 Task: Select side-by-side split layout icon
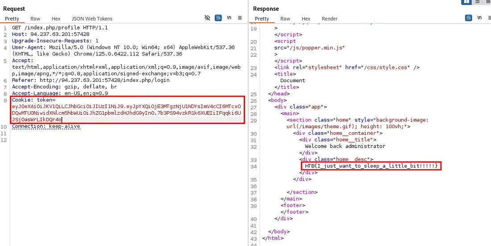point(466,2)
